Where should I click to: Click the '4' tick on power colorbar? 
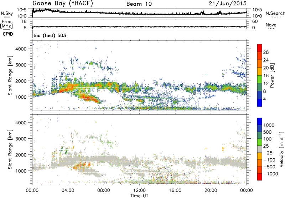click(264, 99)
